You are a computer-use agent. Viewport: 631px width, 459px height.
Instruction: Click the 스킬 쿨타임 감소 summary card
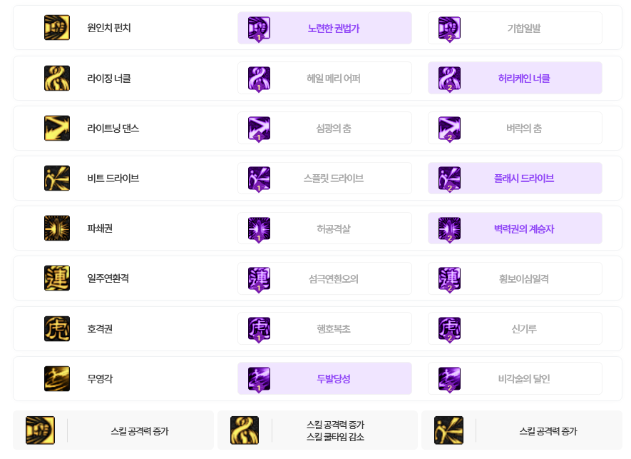click(317, 430)
